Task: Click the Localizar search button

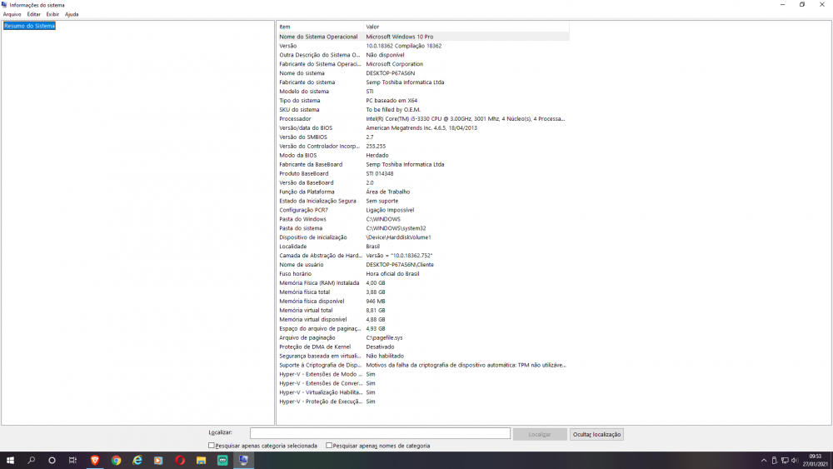Action: pos(540,434)
